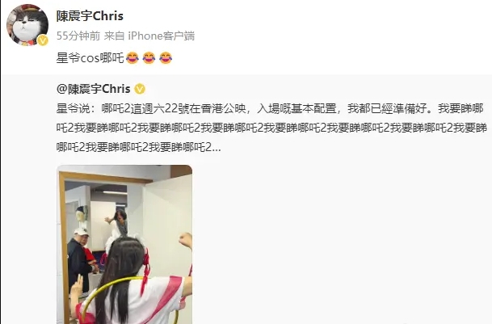Image resolution: width=492 pixels, height=324 pixels.
Task: Click the 来自 source label
Action: click(114, 36)
